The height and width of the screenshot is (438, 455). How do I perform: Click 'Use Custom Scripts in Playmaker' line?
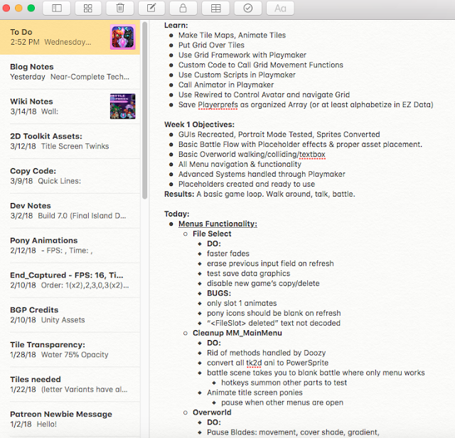pos(237,75)
